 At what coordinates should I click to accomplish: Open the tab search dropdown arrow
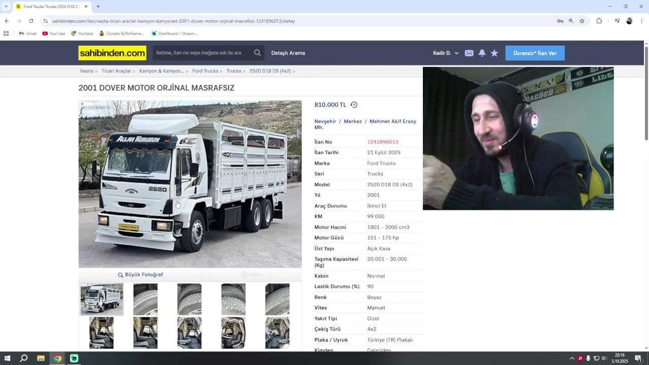pos(6,7)
